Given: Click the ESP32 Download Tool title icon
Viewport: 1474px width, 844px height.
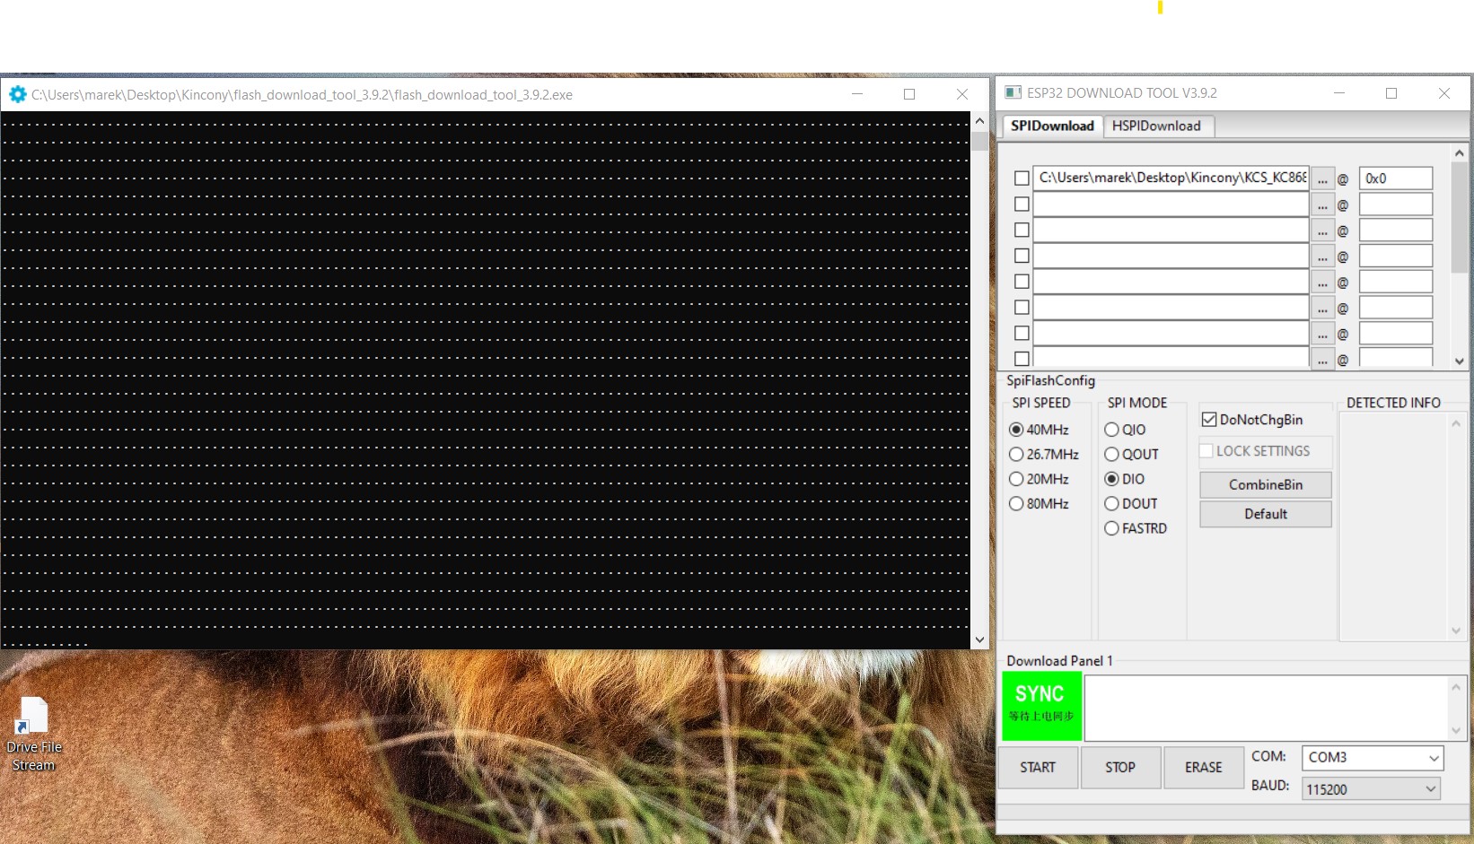Looking at the screenshot, I should coord(1013,92).
